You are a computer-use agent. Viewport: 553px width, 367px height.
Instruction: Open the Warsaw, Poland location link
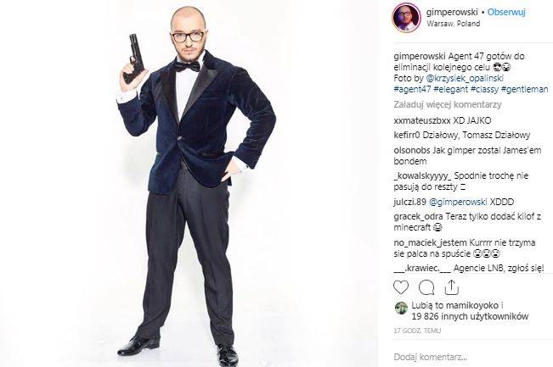point(454,24)
